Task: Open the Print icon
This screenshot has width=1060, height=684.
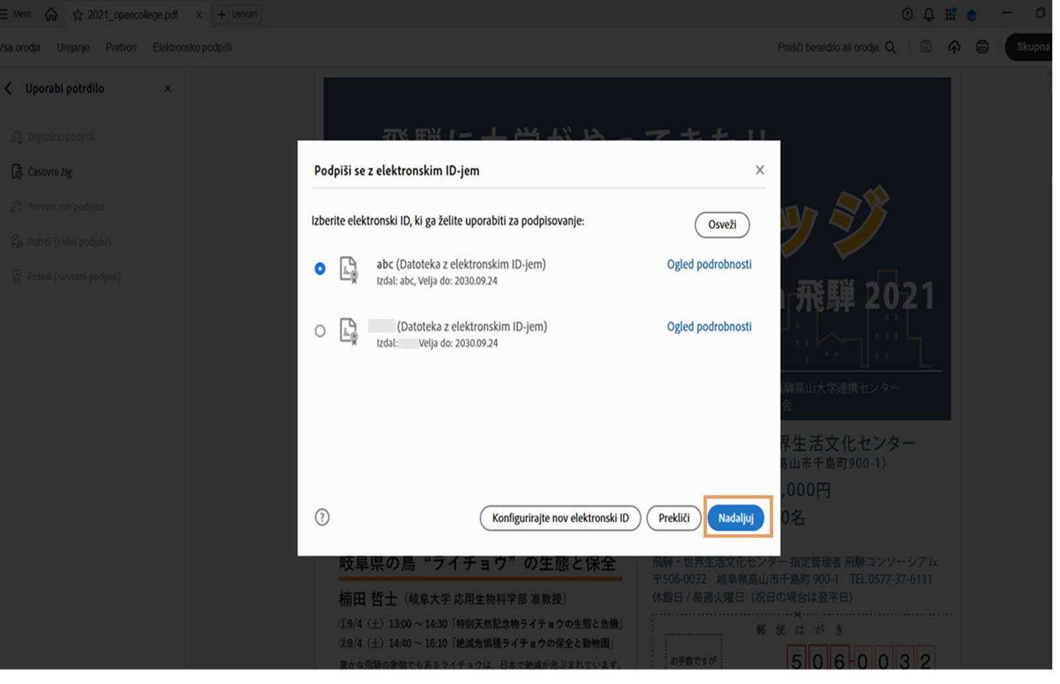Action: (x=982, y=47)
